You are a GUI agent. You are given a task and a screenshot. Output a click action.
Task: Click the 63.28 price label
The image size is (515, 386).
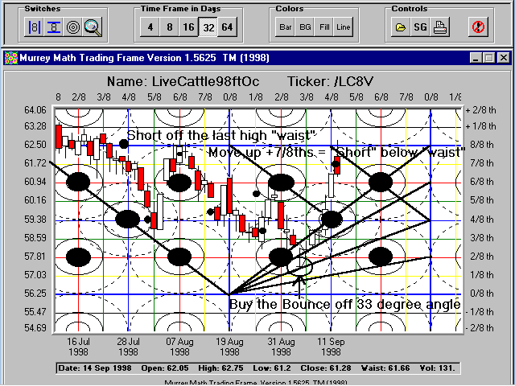(35, 127)
